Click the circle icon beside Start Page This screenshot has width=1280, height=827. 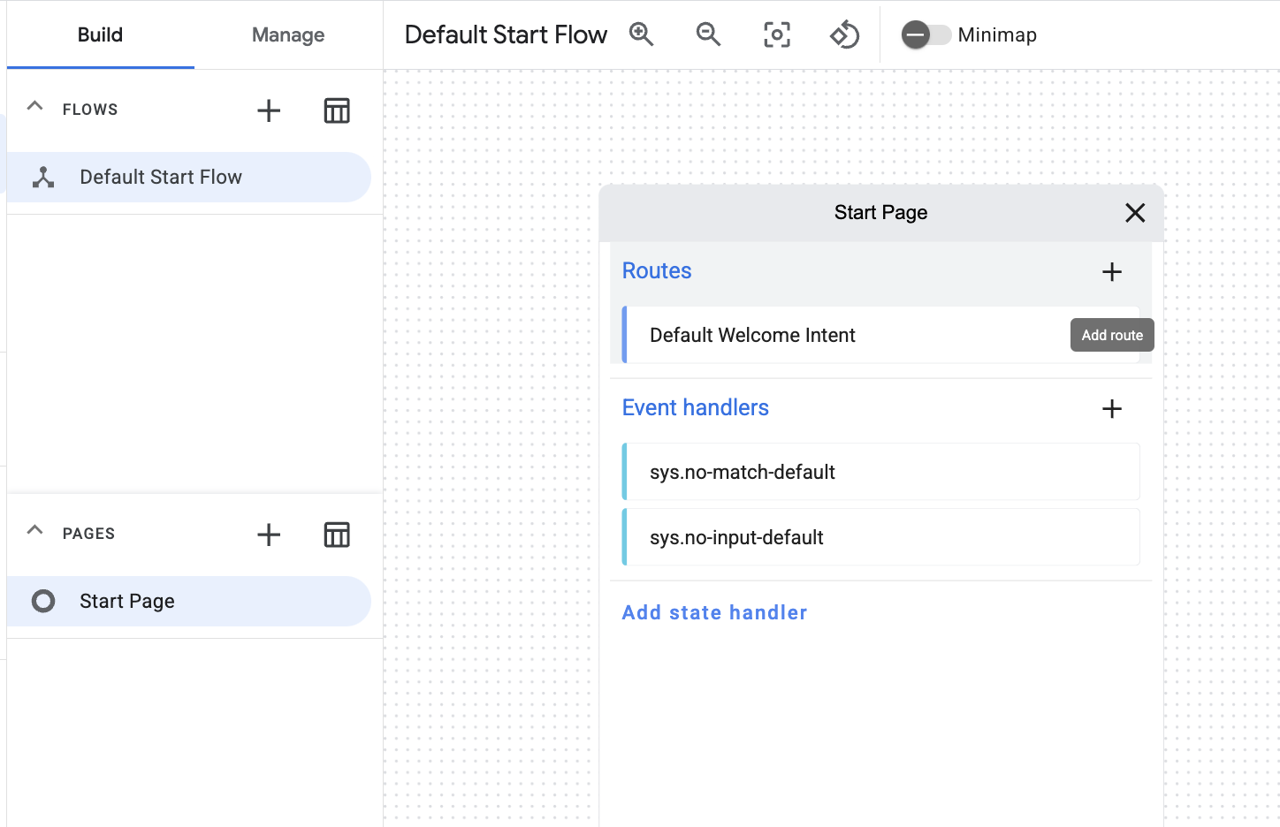coord(43,602)
